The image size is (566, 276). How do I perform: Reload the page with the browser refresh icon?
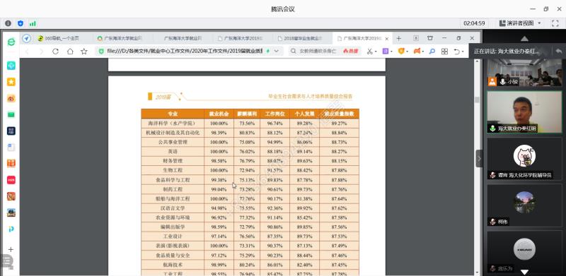[56, 52]
